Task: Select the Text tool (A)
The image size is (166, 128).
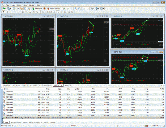Action: [x=30, y=12]
